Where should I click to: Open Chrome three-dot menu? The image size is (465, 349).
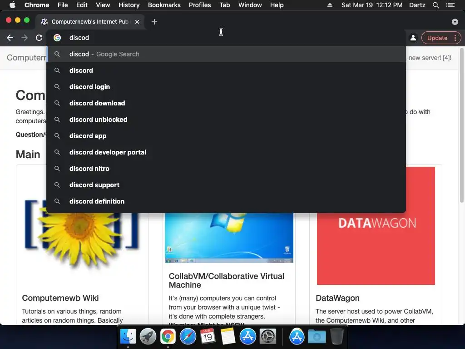(x=455, y=38)
